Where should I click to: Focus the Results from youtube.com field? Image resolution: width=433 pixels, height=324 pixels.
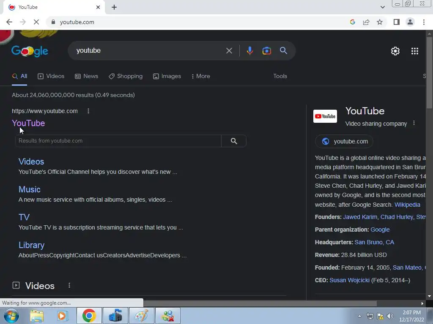(x=118, y=141)
